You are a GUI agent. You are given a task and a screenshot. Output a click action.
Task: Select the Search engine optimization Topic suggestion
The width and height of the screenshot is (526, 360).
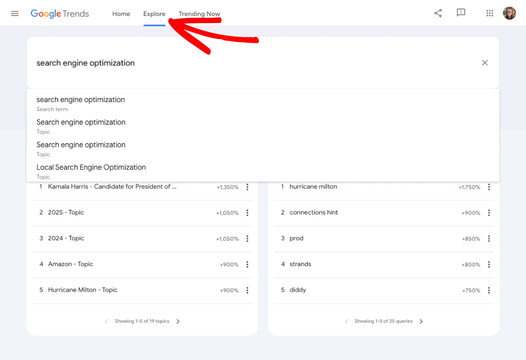click(81, 125)
